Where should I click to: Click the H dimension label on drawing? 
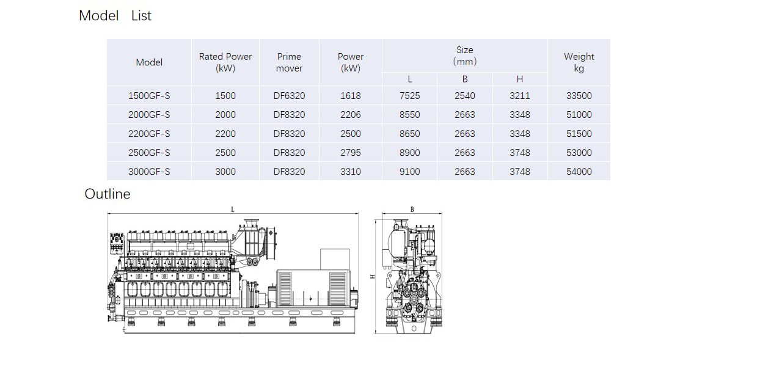pyautogui.click(x=372, y=276)
